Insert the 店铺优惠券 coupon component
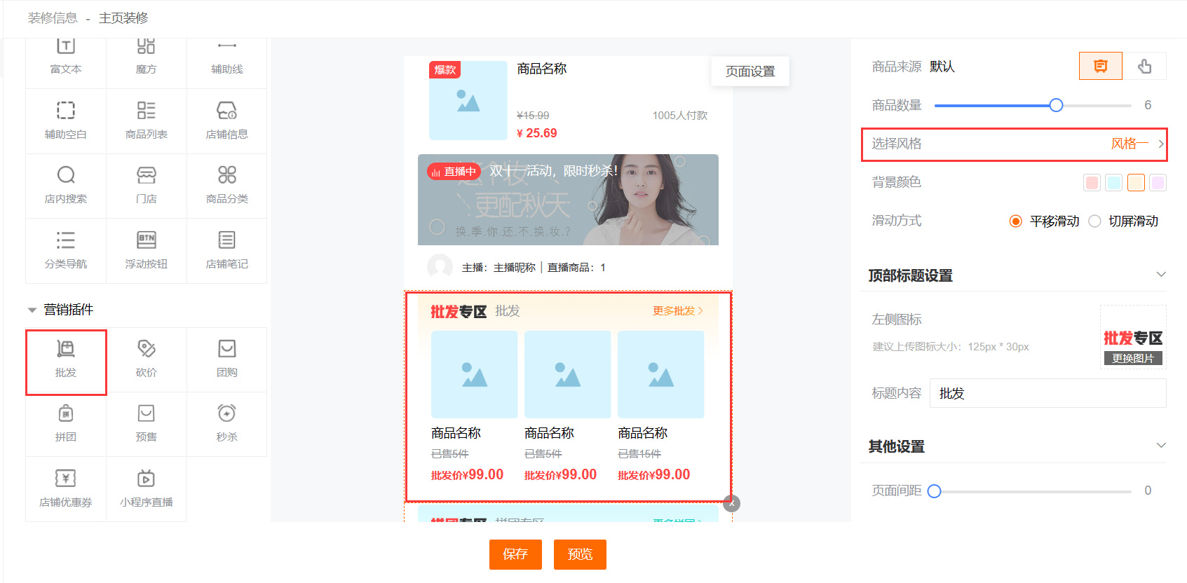The height and width of the screenshot is (583, 1187). tap(66, 488)
